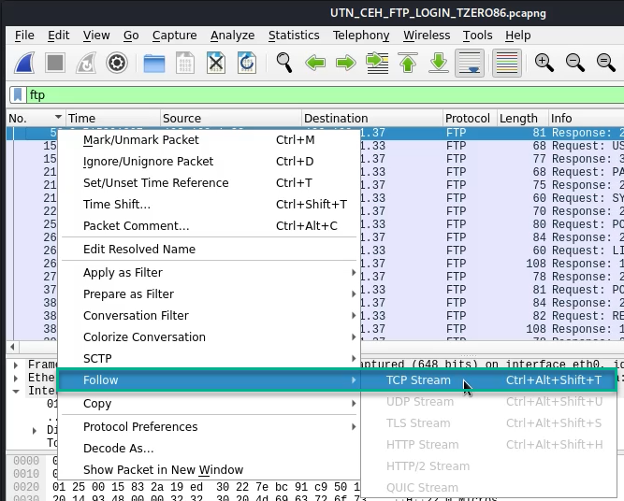Go forward to next packet arrow
This screenshot has height=501, width=624.
pos(346,63)
